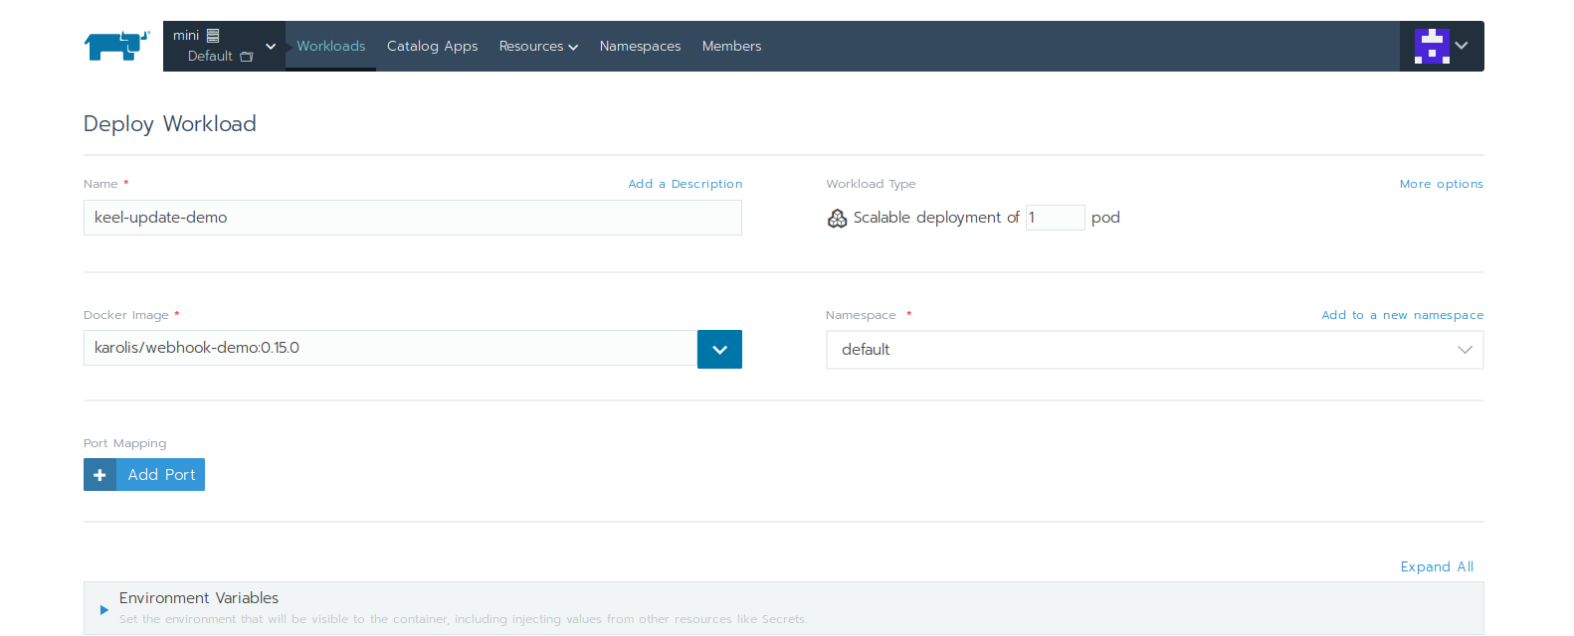Click the Deploy Workload heading

coord(170,123)
